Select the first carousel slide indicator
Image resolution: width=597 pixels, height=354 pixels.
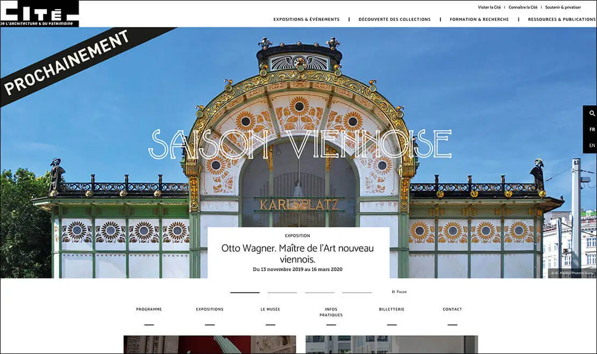pos(245,292)
